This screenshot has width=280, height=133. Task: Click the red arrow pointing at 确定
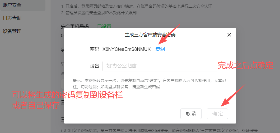[x=234, y=95]
